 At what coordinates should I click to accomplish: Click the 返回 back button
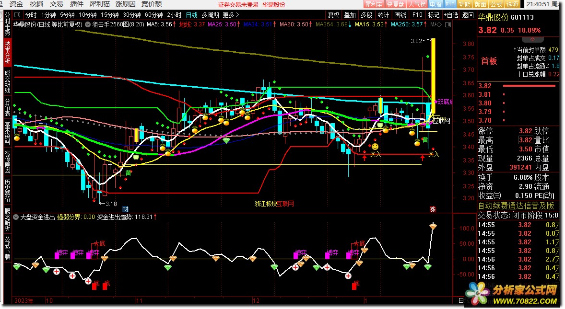tap(468, 15)
